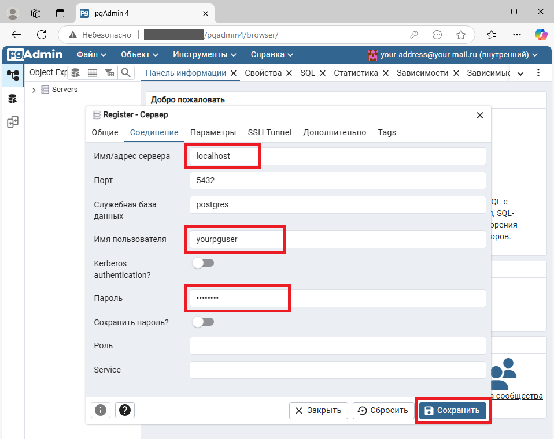The height and width of the screenshot is (439, 554).
Task: Open the browser favorites list icon
Action: [x=492, y=35]
